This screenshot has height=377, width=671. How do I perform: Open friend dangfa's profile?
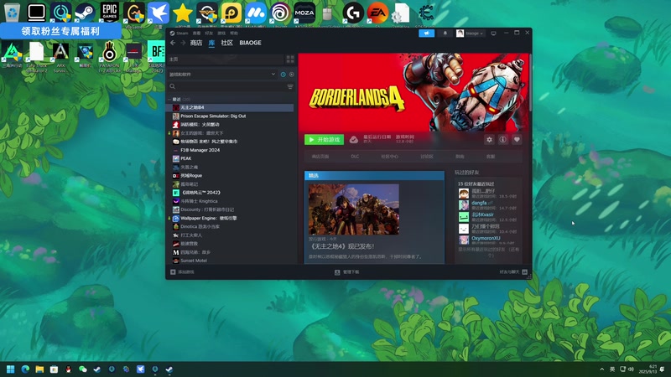click(479, 203)
